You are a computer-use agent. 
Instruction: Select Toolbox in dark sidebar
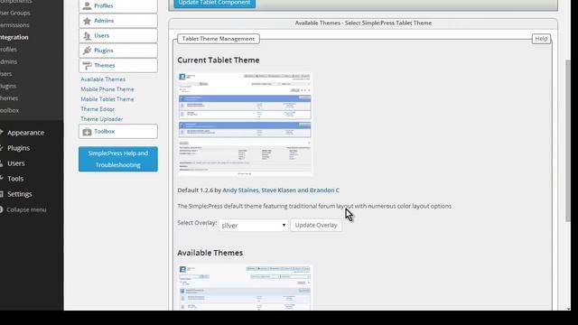[x=10, y=110]
